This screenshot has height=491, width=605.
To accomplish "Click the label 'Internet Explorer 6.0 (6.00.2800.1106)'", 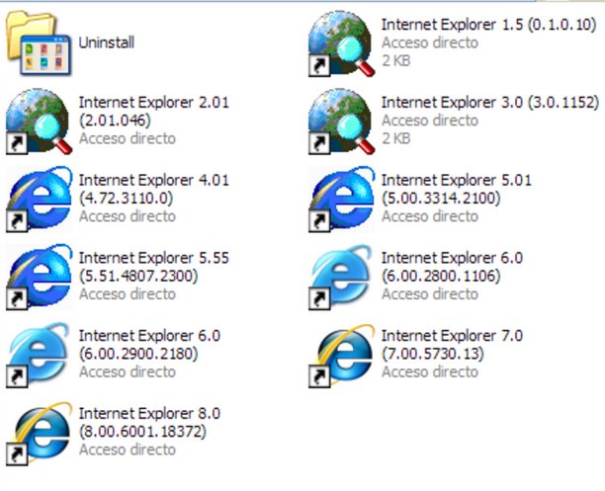I will pos(452,267).
